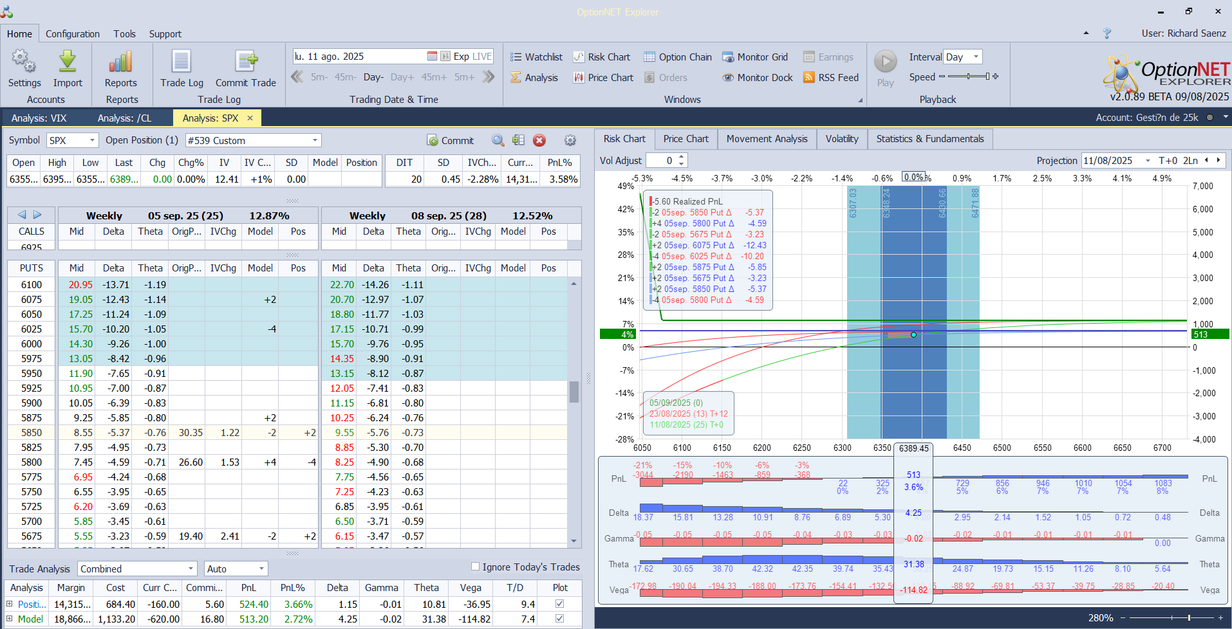Open the Support ribbon tab
Image resolution: width=1232 pixels, height=629 pixels.
point(165,33)
